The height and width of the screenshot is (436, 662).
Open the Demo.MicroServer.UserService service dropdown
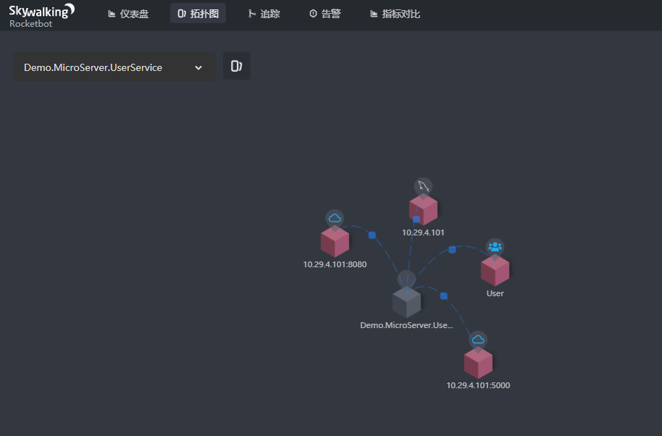coord(114,66)
